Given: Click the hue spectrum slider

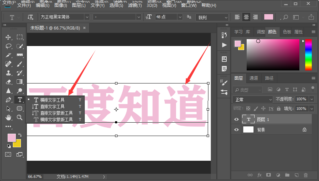Looking at the screenshot, I should click(308, 55).
